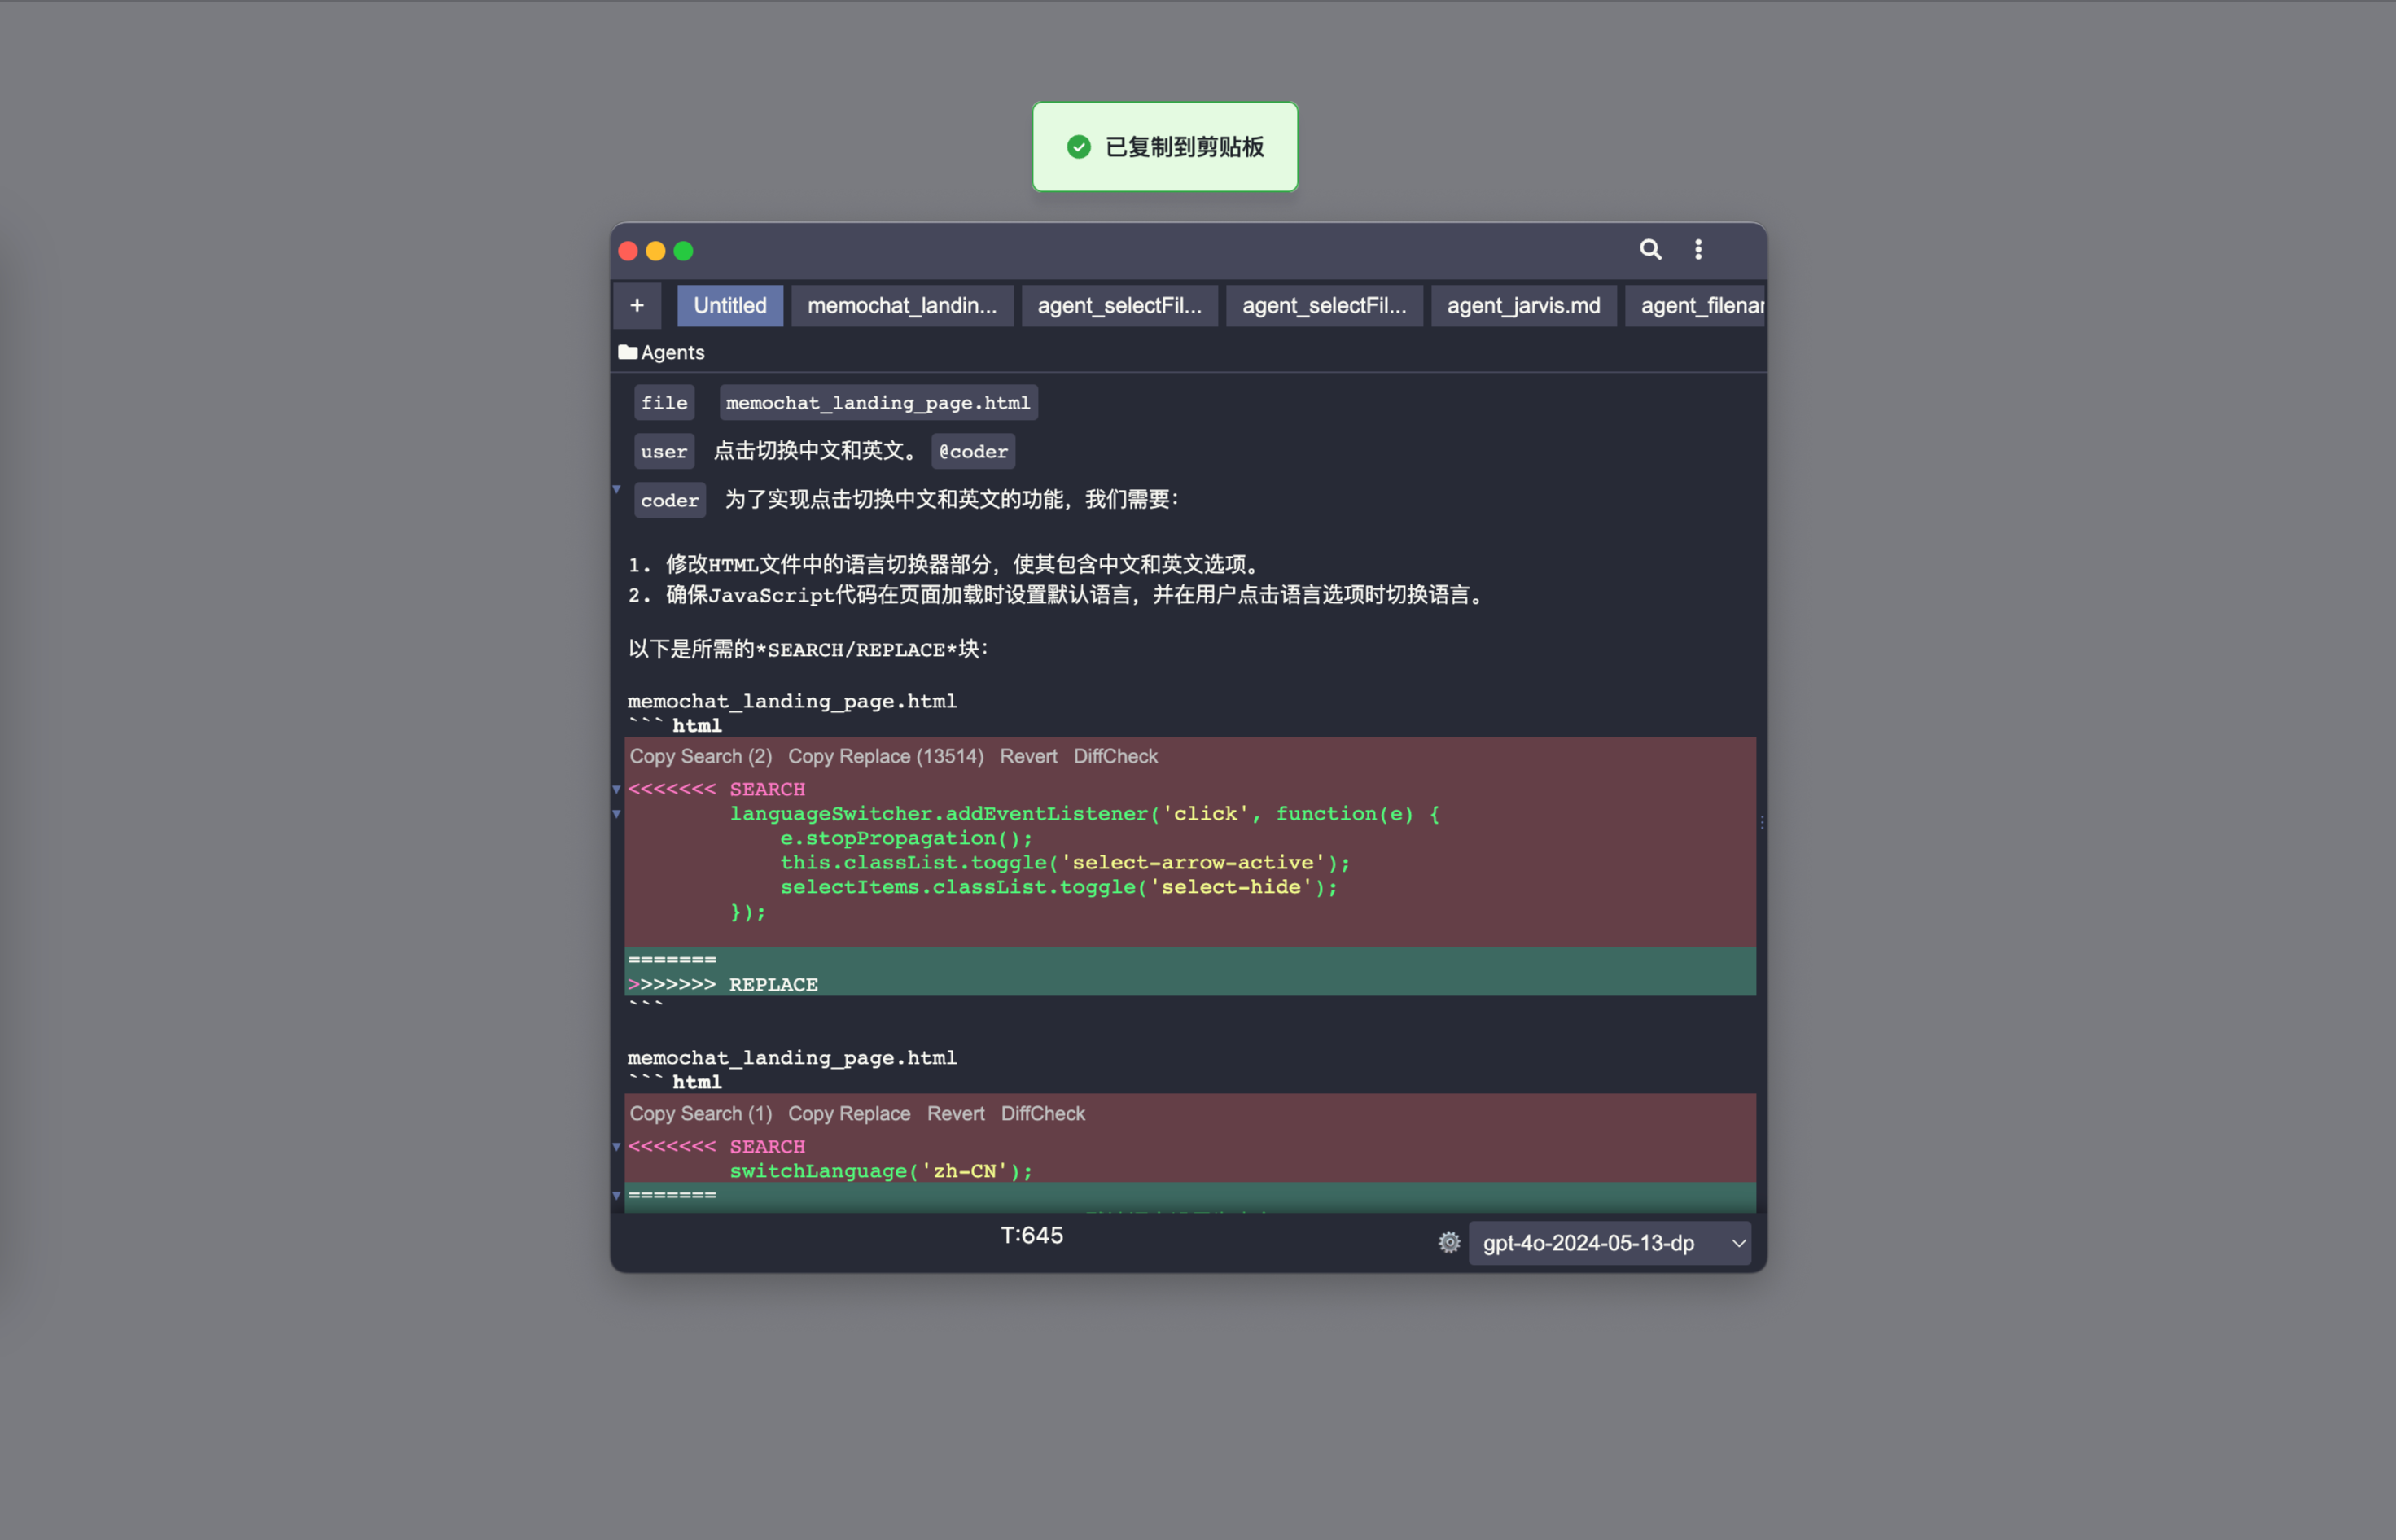Click the this.classList.toggle('select-arrow-active') line

pyautogui.click(x=1065, y=862)
